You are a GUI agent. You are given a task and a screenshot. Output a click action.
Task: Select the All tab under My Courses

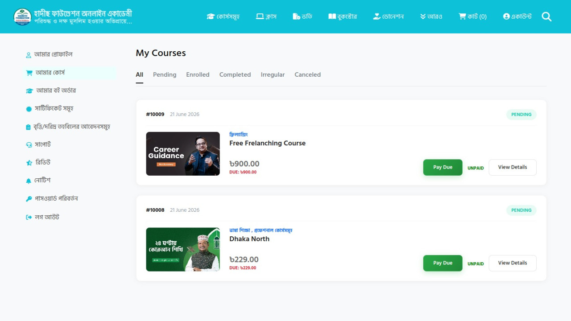[140, 75]
